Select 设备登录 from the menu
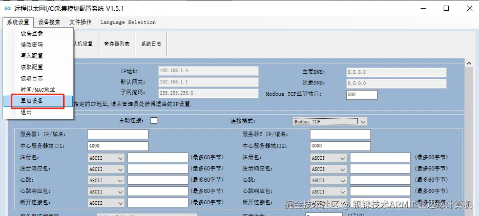 click(38, 33)
